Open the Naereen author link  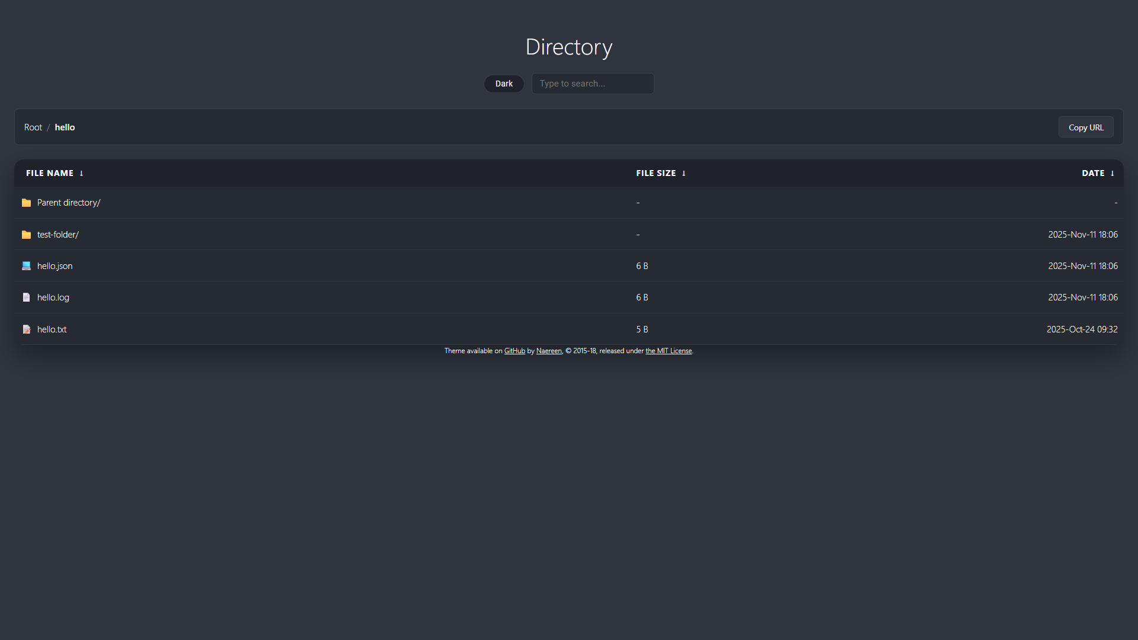click(x=549, y=351)
